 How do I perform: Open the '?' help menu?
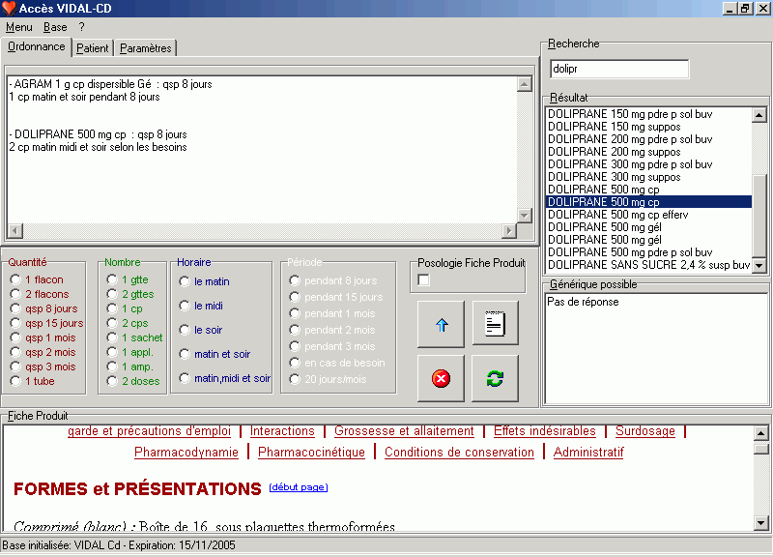point(81,27)
